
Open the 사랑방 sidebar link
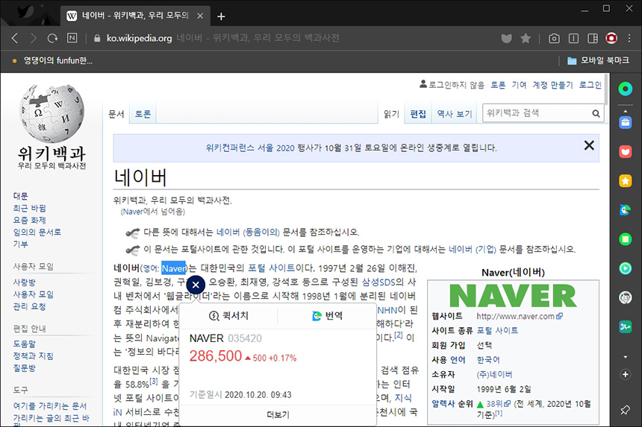[25, 282]
